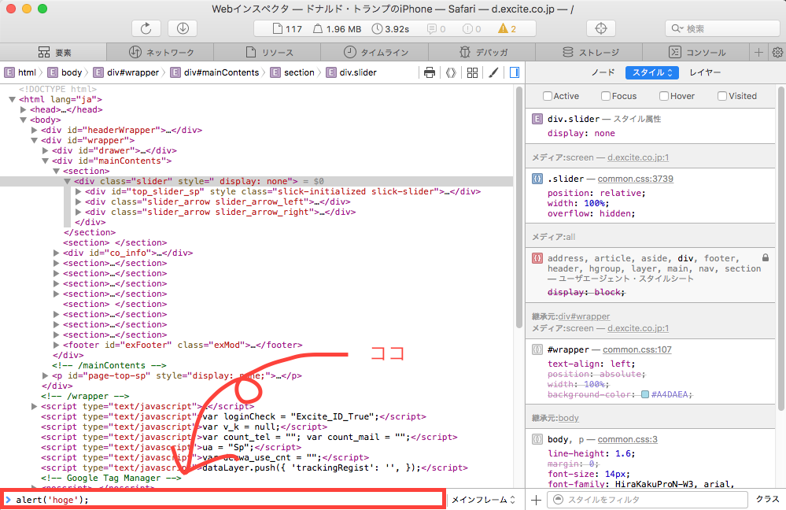Click the #wrapper rule icon

pyautogui.click(x=537, y=349)
